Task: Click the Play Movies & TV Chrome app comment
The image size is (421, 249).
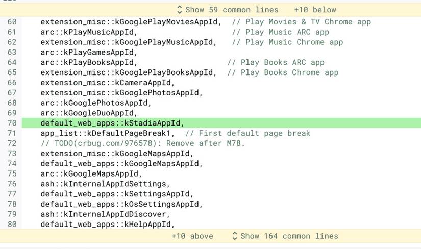Action: point(301,22)
